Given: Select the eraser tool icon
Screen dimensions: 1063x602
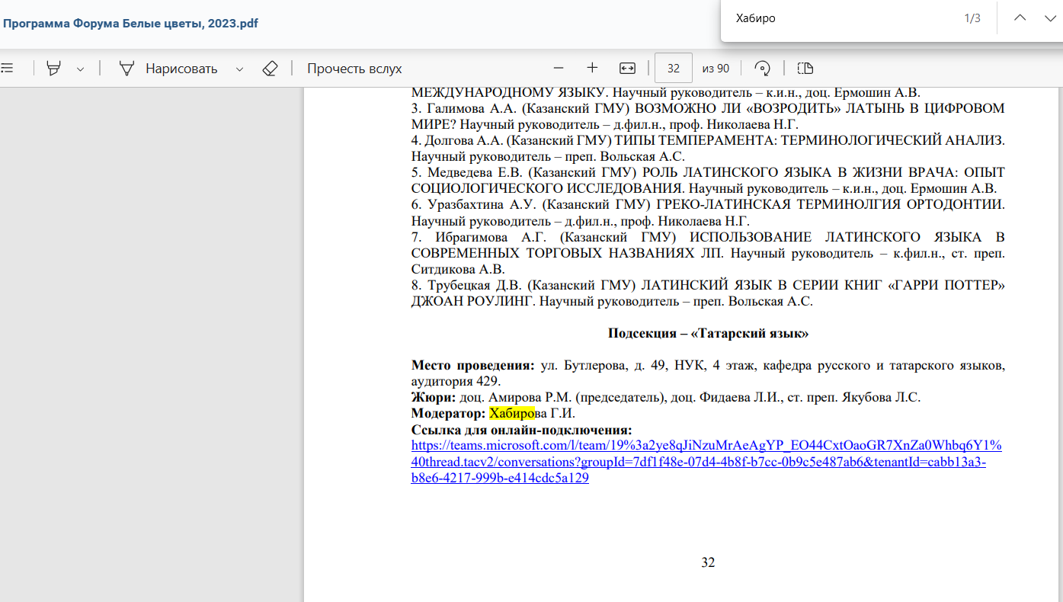Looking at the screenshot, I should coord(270,68).
